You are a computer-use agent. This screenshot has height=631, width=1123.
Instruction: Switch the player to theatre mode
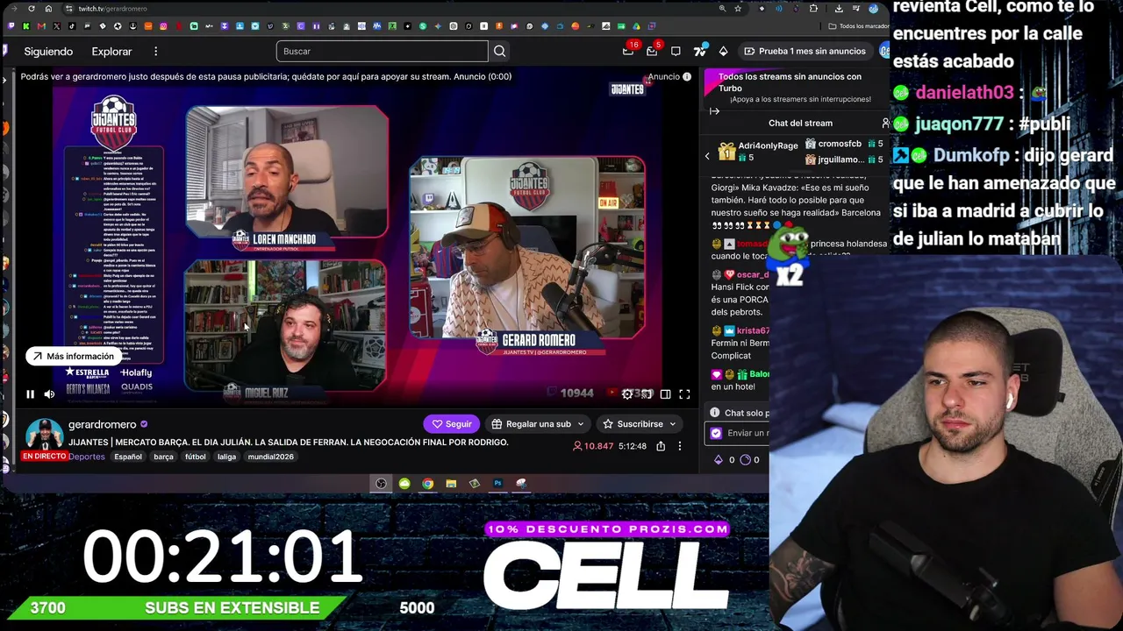pyautogui.click(x=665, y=394)
